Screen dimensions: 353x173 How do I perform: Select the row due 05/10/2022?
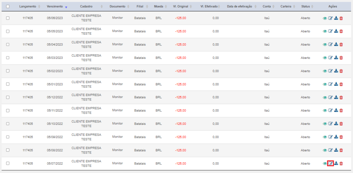click(8, 123)
